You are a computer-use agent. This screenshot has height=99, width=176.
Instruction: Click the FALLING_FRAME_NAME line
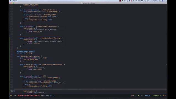(31, 59)
